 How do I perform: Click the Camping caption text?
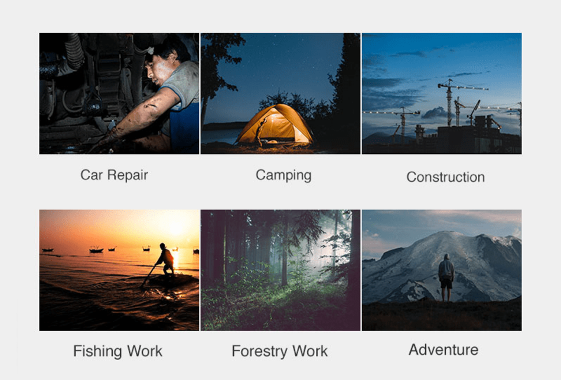283,175
